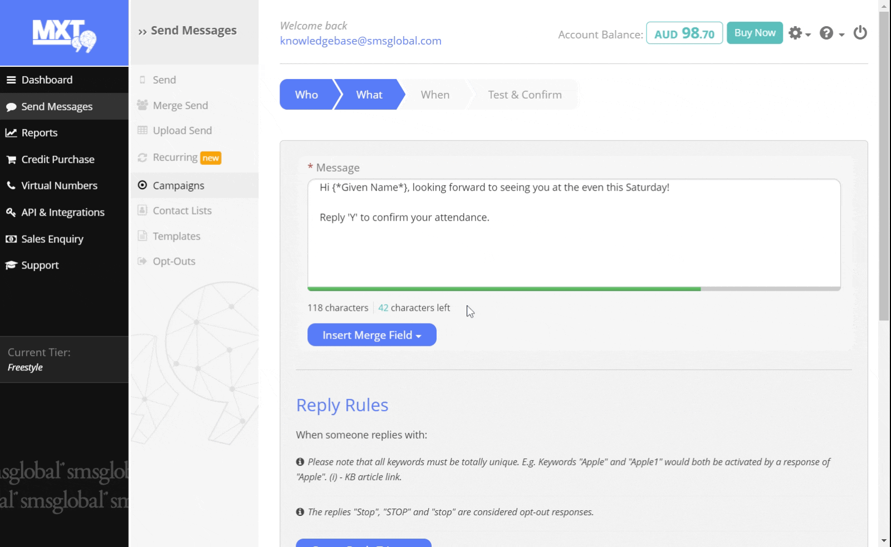The width and height of the screenshot is (891, 547).
Task: Open Insert Merge Field dropdown
Action: click(371, 335)
